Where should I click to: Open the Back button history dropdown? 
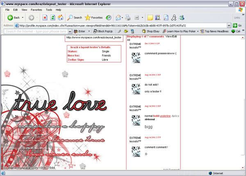click(x=23, y=18)
